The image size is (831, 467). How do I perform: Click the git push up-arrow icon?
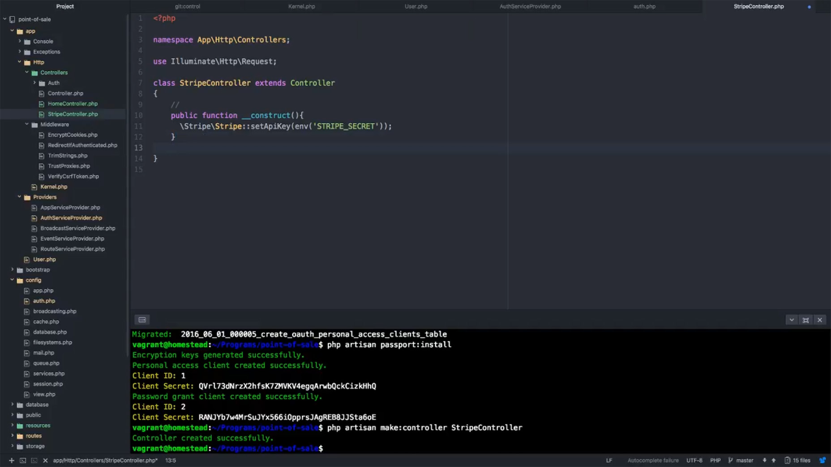[773, 460]
